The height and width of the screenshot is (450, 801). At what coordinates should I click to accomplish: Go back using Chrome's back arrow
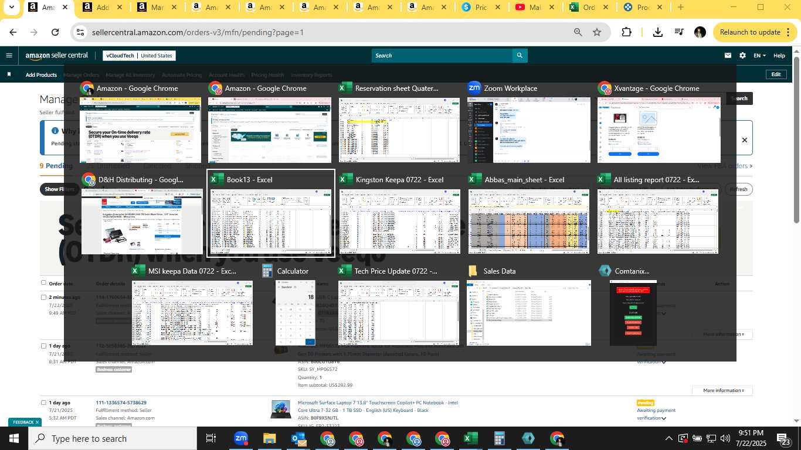[13, 32]
